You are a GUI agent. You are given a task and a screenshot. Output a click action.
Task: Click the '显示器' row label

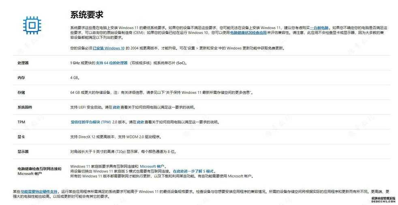[23, 152]
